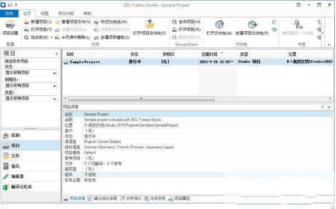The width and height of the screenshot is (336, 209).
Task: Click 创建项目模板(C)
Action: pyautogui.click(x=112, y=37)
